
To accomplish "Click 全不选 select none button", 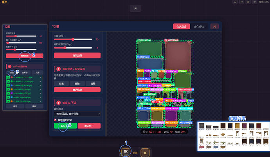I will coord(25,72).
